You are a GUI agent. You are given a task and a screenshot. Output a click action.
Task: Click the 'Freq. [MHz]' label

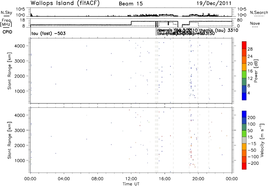click(6, 22)
